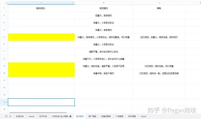Click the select-all corner of the grid
This screenshot has height=119, width=201.
[4, 3]
